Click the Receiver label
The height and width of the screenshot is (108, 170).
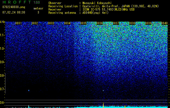click(x=55, y=9)
